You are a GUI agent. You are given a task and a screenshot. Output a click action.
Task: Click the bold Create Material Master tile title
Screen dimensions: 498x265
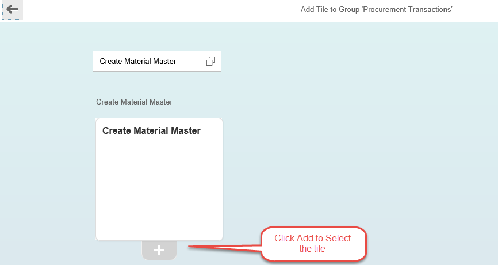[151, 130]
